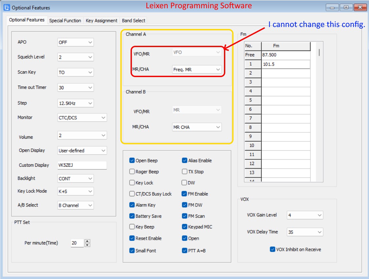Expand the Step dropdown showing 12.5KHz
Viewport: 369px width, 279px height.
(x=76, y=103)
